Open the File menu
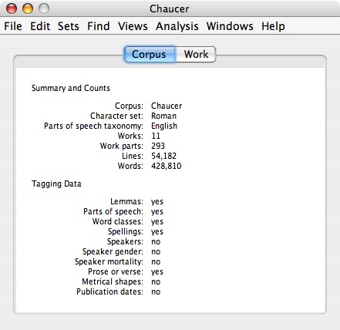The width and height of the screenshot is (340, 330). tap(13, 26)
